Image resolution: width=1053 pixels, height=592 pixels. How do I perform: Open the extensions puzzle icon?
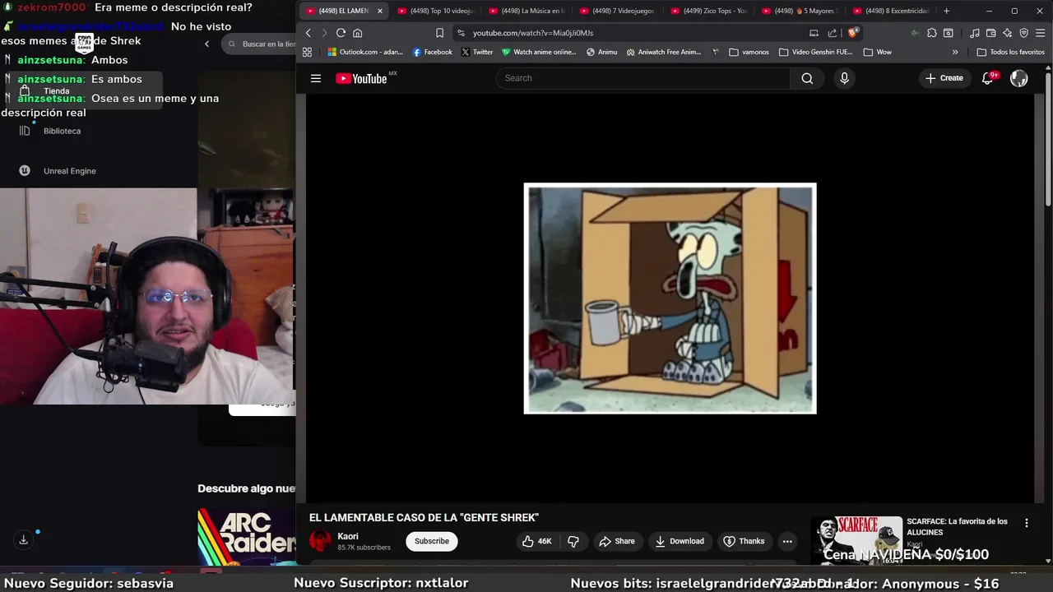click(x=931, y=33)
